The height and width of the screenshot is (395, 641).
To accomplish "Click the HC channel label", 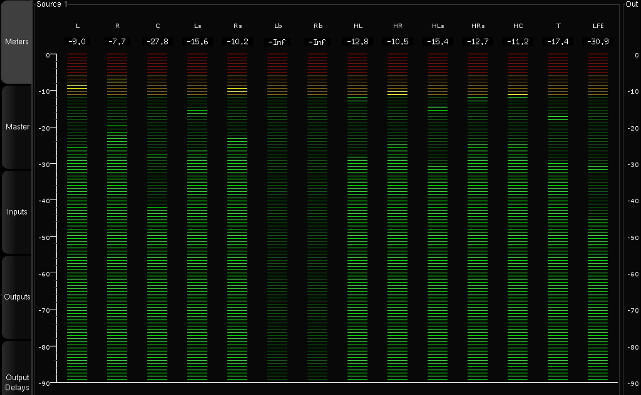I will pyautogui.click(x=518, y=26).
